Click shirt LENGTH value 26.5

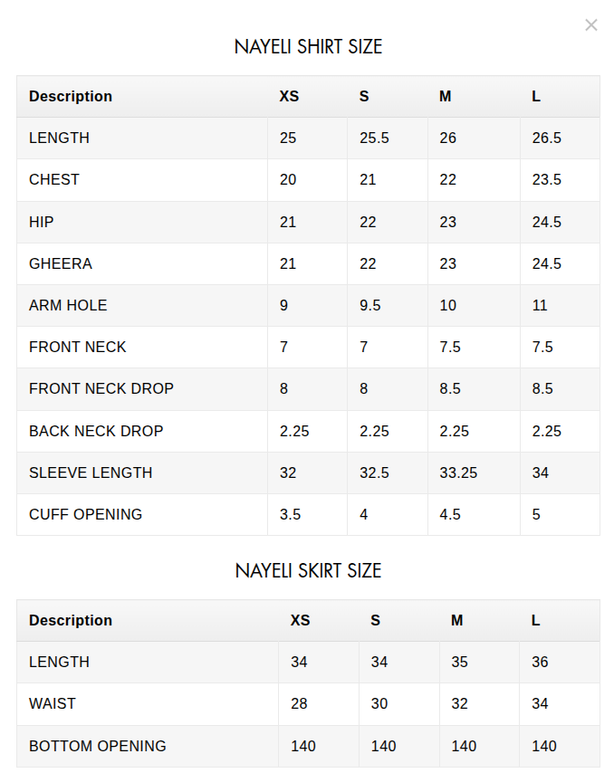[x=546, y=138]
